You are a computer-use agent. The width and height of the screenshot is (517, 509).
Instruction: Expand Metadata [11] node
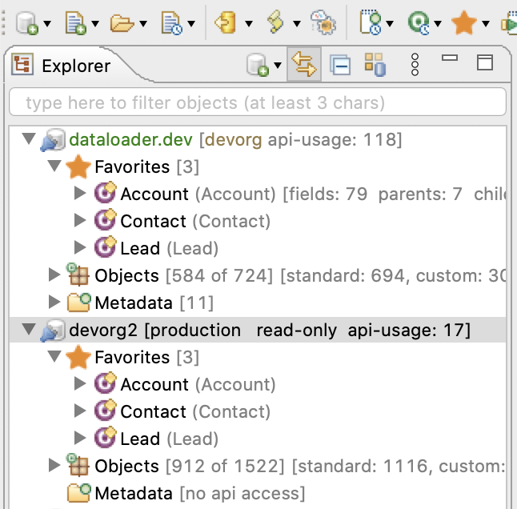pos(54,301)
